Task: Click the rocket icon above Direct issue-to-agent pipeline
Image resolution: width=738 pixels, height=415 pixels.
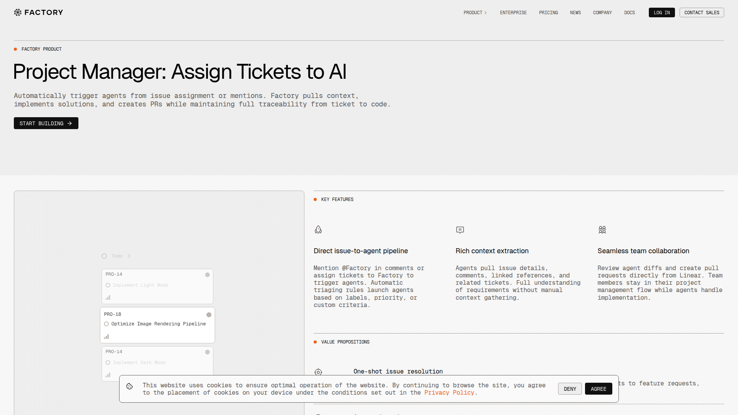Action: coord(318,229)
